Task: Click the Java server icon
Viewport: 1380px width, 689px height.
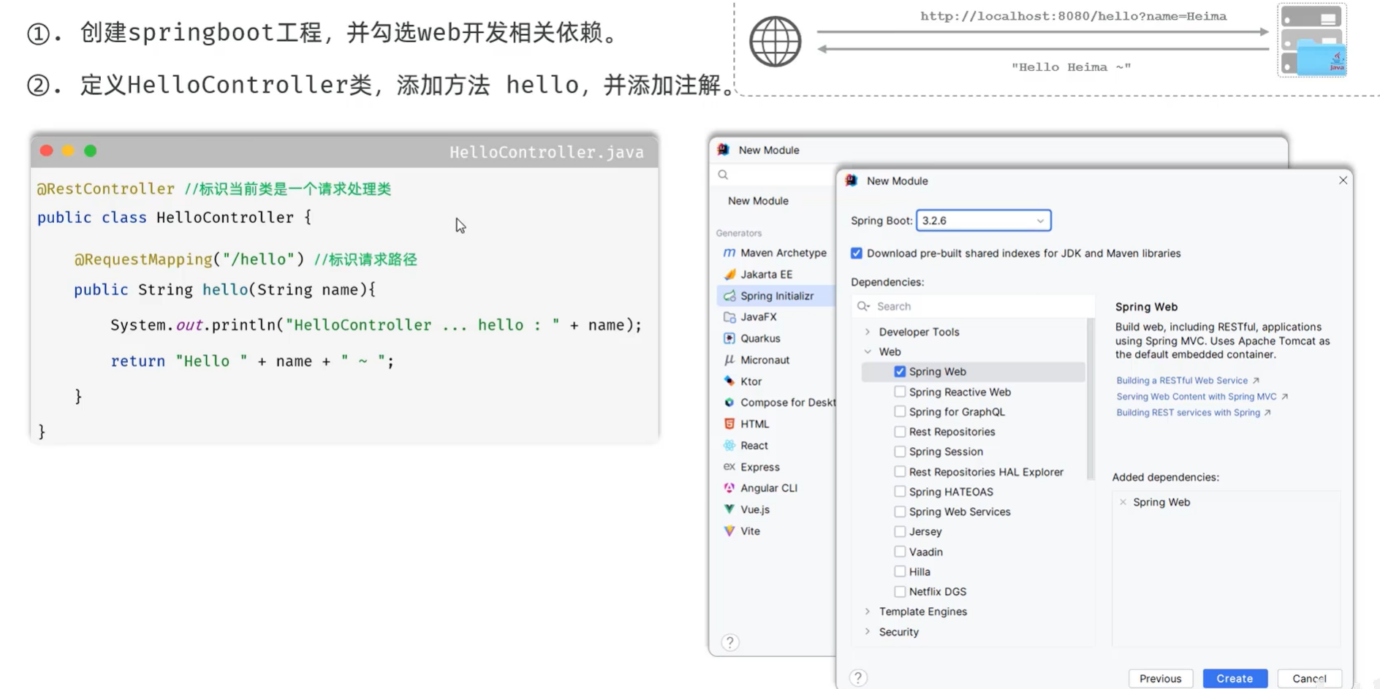Action: pos(1312,40)
